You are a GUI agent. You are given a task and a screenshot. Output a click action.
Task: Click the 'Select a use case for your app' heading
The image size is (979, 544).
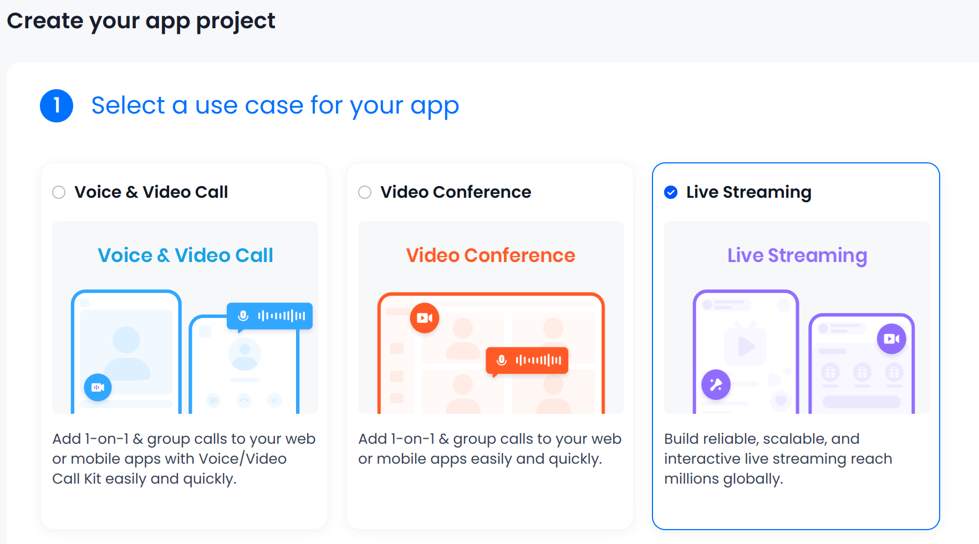tap(275, 105)
